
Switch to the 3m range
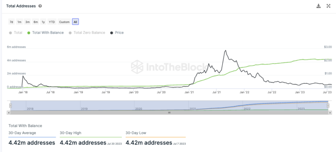[27, 22]
